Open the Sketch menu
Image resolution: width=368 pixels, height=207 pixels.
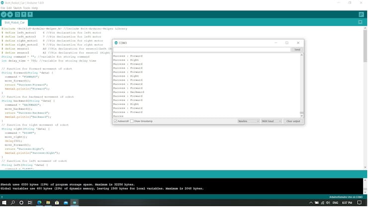click(x=17, y=8)
